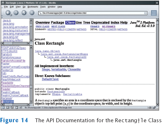
Task: Click the down arrow of the package list scrollbar
Action: point(31,41)
